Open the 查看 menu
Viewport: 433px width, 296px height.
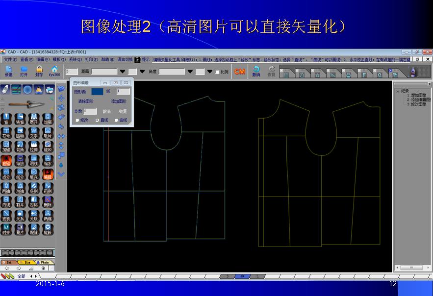pos(27,59)
